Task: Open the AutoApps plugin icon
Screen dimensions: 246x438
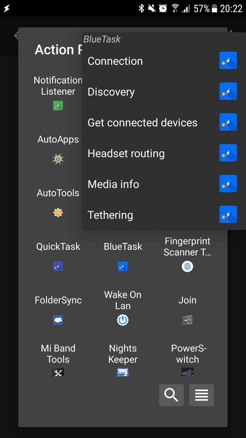Action: click(58, 159)
